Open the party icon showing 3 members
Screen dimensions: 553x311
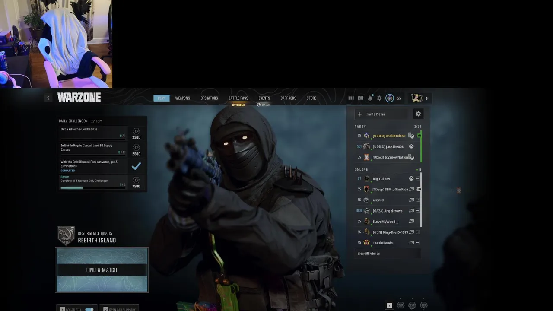[416, 98]
